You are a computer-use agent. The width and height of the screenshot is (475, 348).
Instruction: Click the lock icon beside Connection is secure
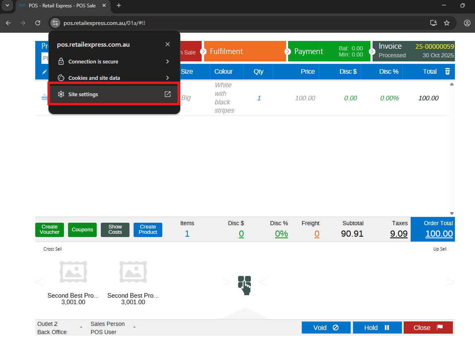[61, 61]
